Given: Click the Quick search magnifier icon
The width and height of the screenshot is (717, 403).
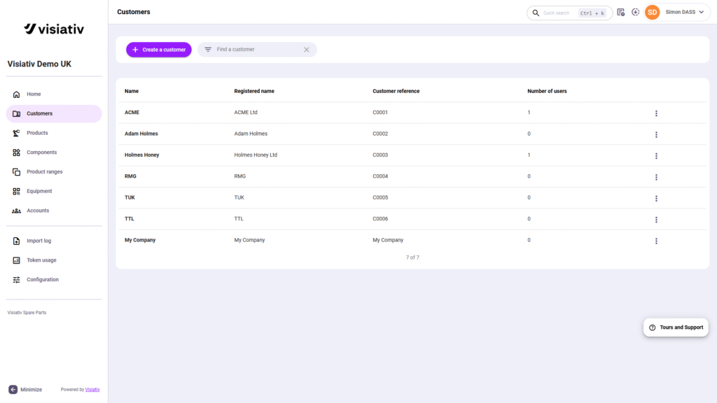Looking at the screenshot, I should point(536,13).
